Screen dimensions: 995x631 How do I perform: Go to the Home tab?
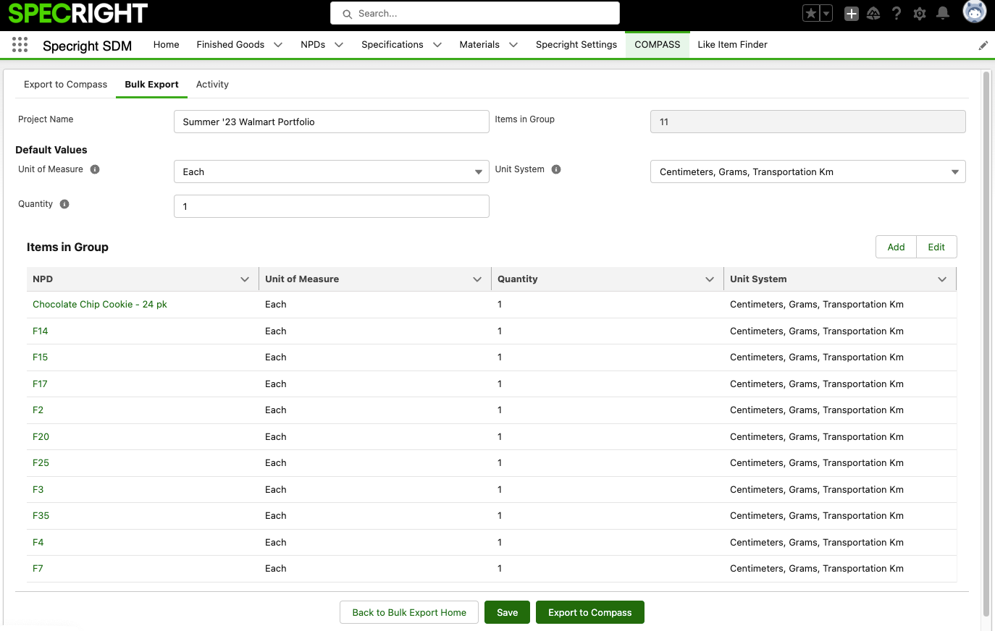click(x=166, y=45)
